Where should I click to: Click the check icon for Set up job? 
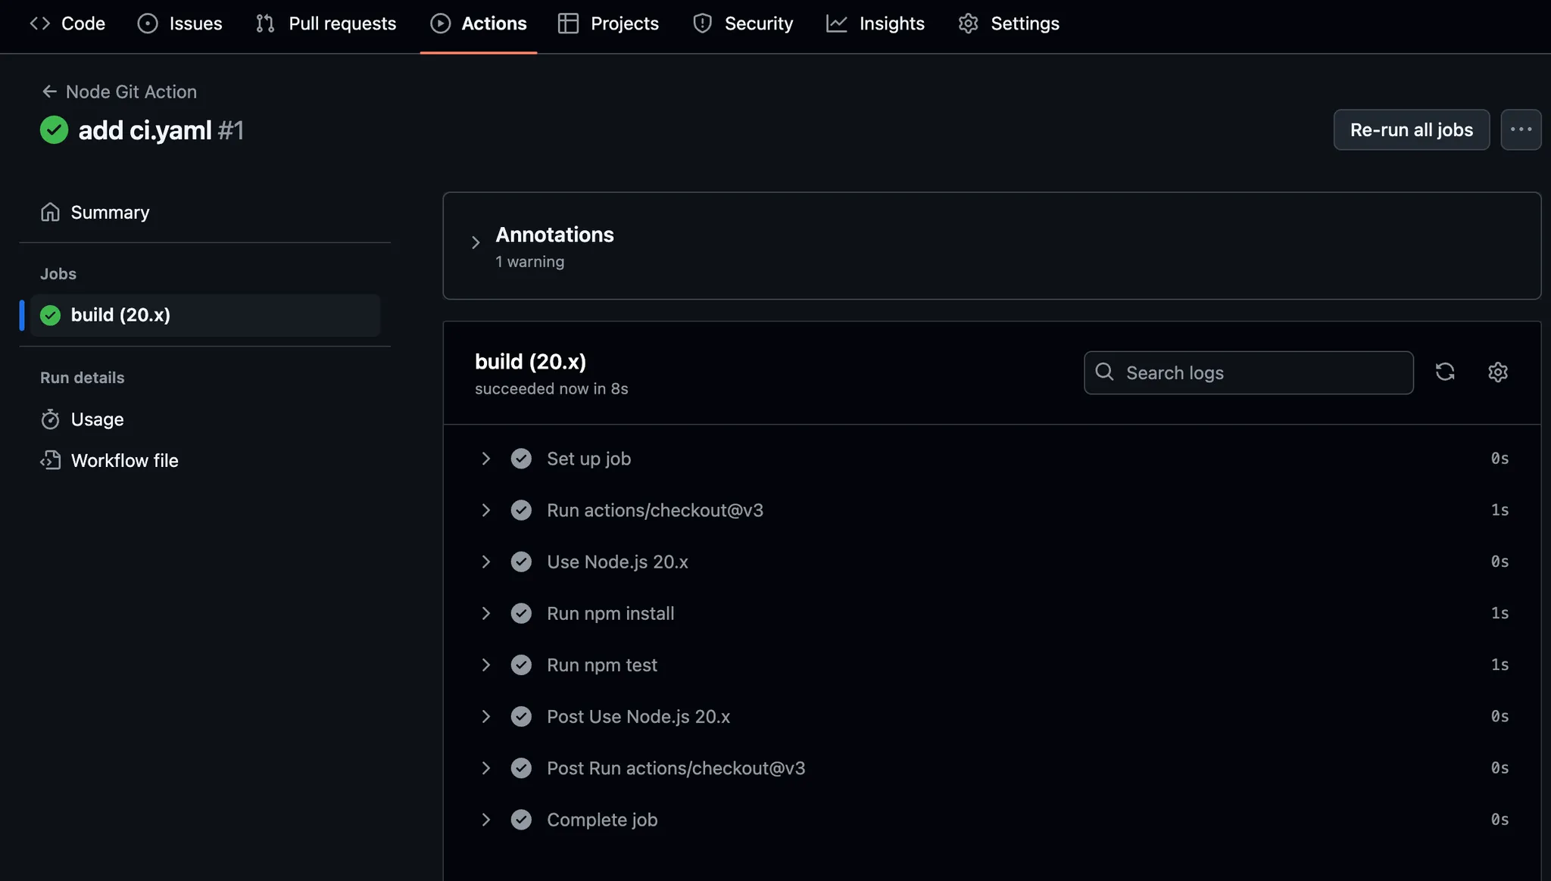pos(521,459)
